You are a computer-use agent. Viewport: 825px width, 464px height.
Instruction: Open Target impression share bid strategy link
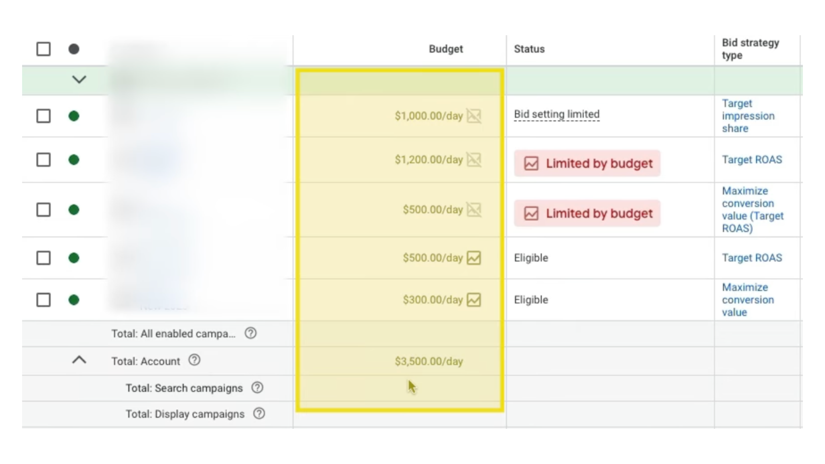click(748, 116)
